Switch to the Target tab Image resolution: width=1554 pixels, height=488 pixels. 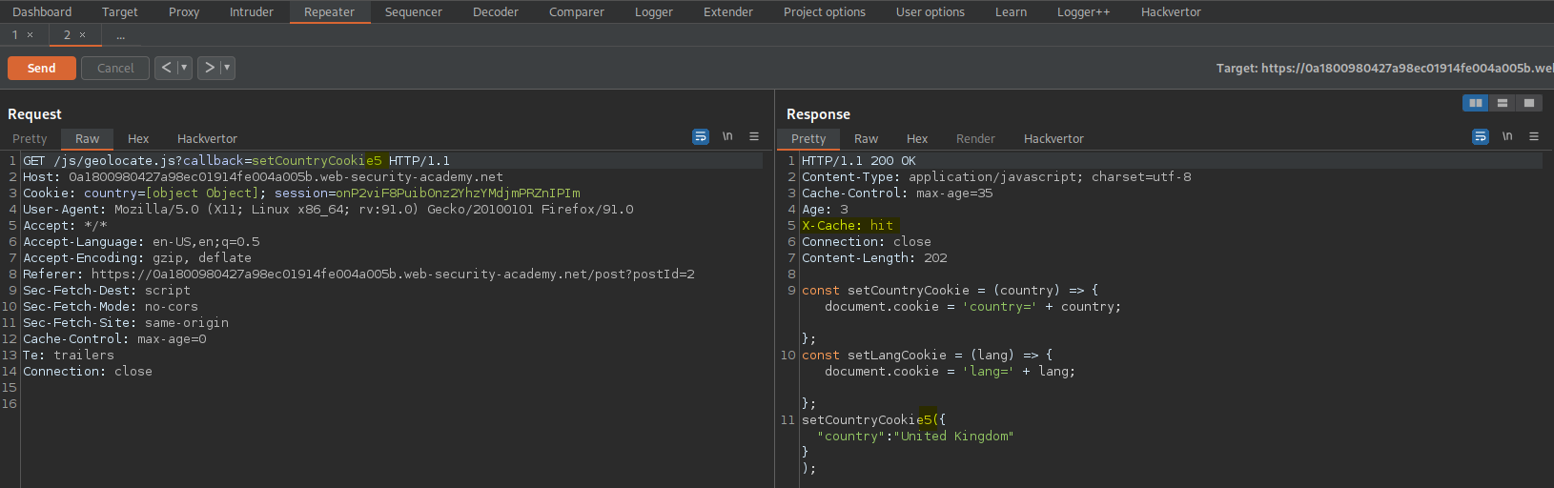tap(120, 12)
